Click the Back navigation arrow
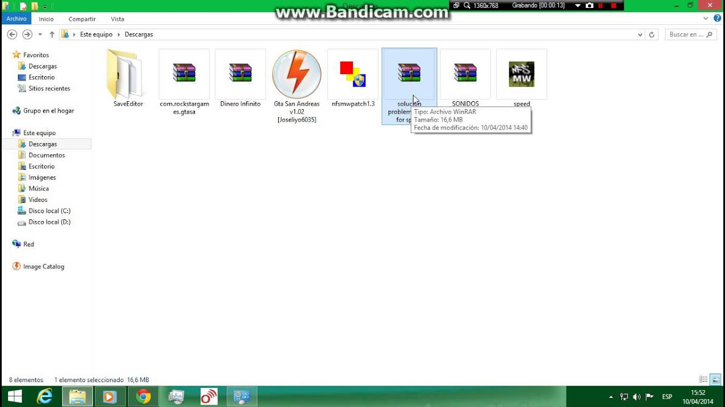 click(x=12, y=34)
